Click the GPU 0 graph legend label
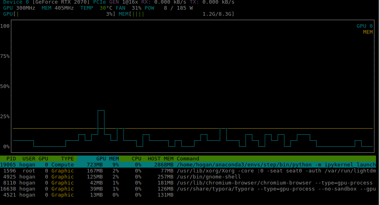This screenshot has height=205, width=380. [364, 26]
